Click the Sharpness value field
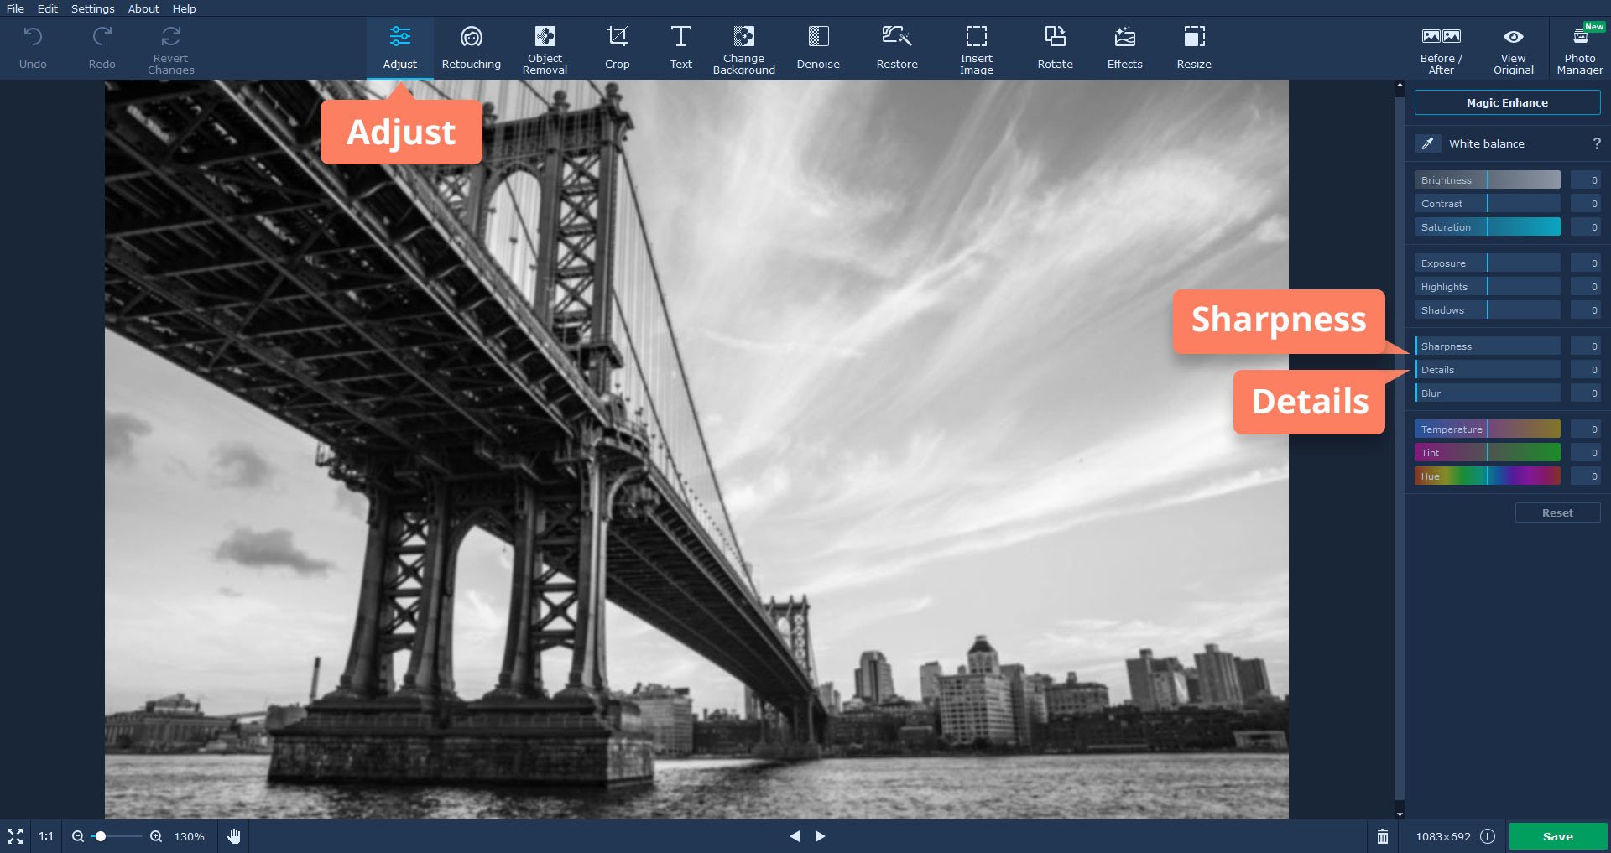 click(x=1585, y=346)
